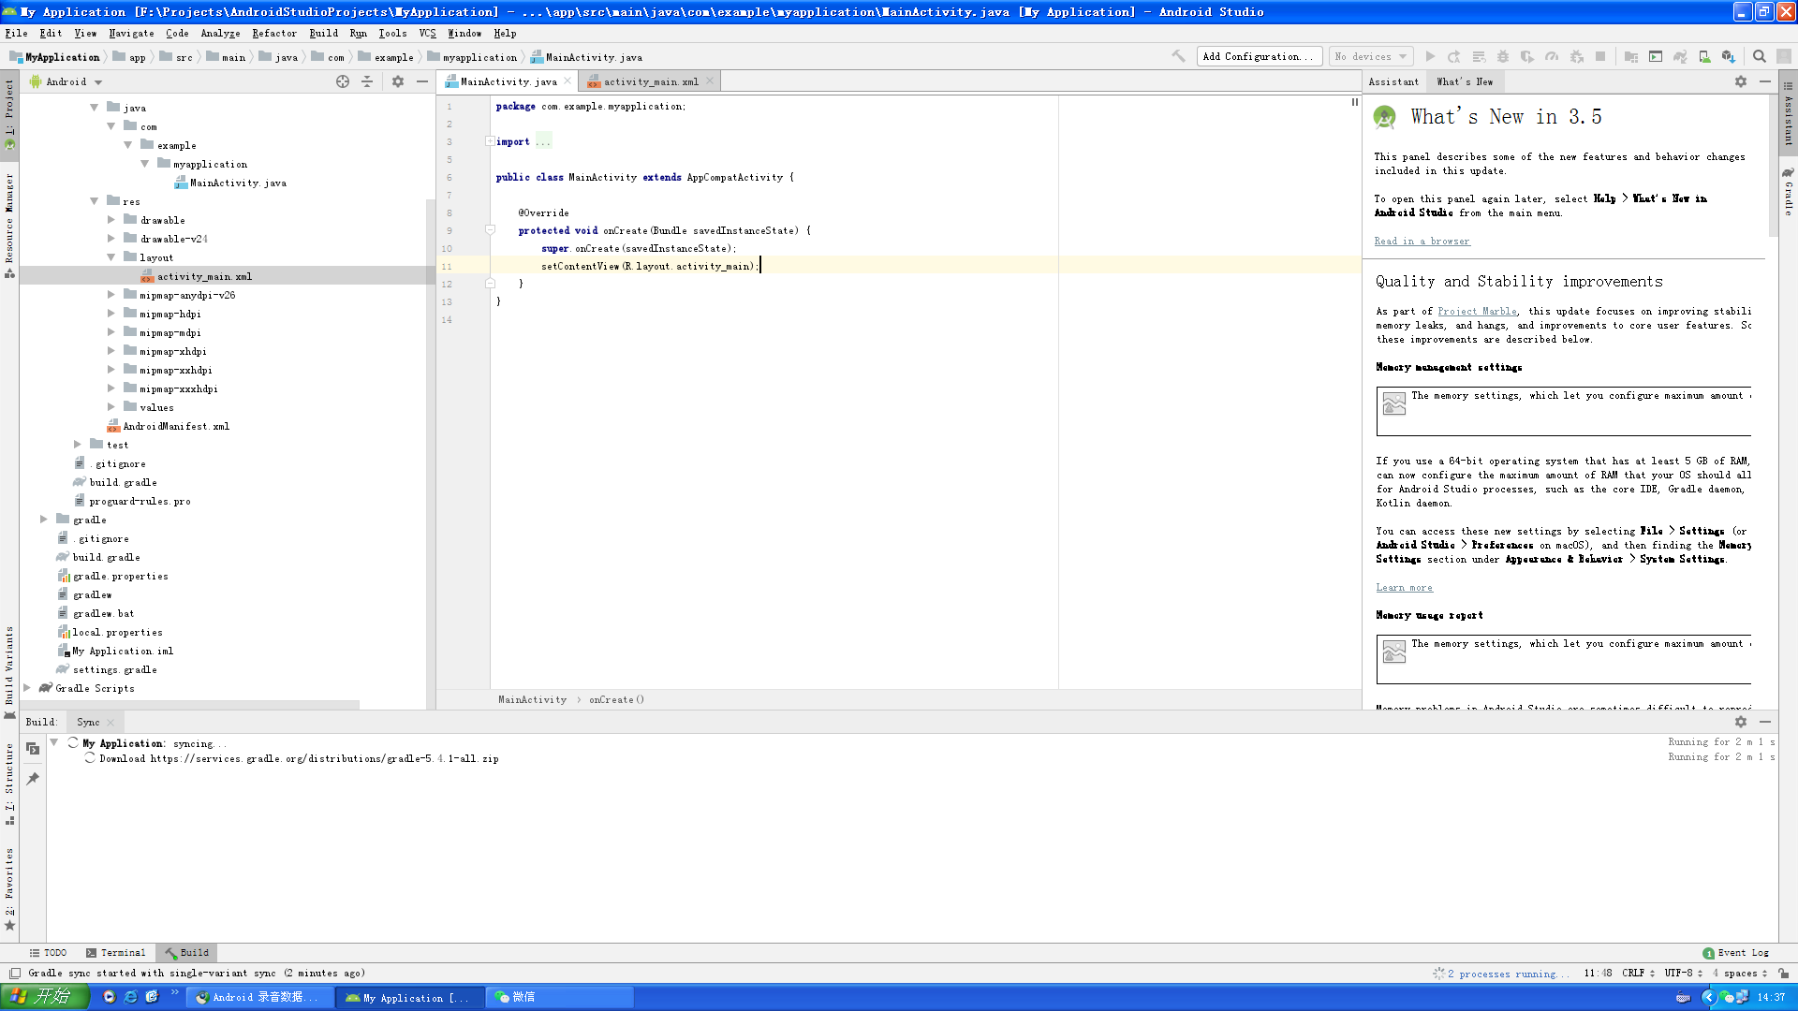The image size is (1798, 1011).
Task: Click the folded import region in editor
Action: (x=543, y=142)
